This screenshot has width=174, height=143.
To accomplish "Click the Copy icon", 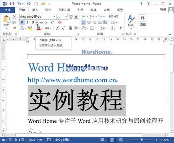I will point(14,23).
